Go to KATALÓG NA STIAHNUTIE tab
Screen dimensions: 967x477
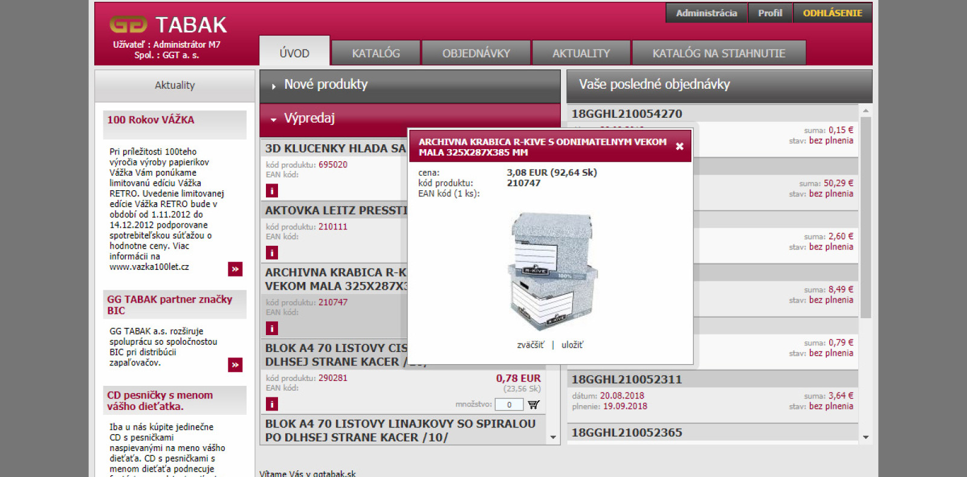pyautogui.click(x=718, y=53)
